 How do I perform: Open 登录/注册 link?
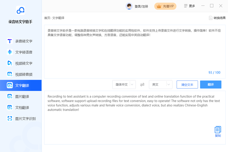pyautogui.click(x=141, y=6)
